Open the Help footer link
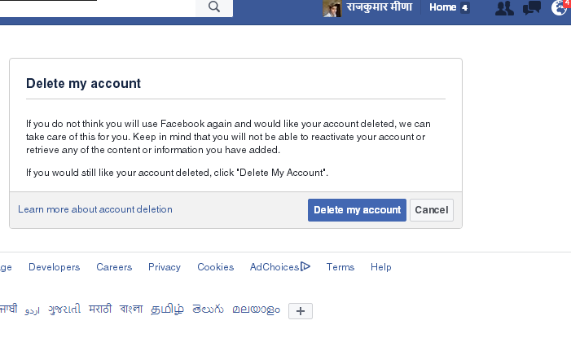The image size is (571, 338). 381,267
